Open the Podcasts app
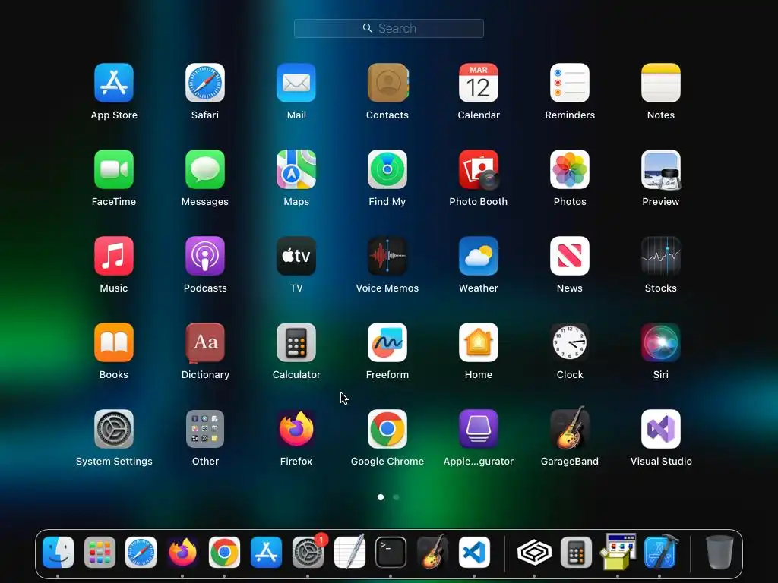This screenshot has width=778, height=583. pyautogui.click(x=205, y=256)
